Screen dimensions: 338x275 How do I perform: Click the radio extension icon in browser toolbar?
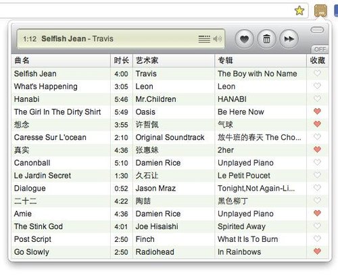point(320,11)
